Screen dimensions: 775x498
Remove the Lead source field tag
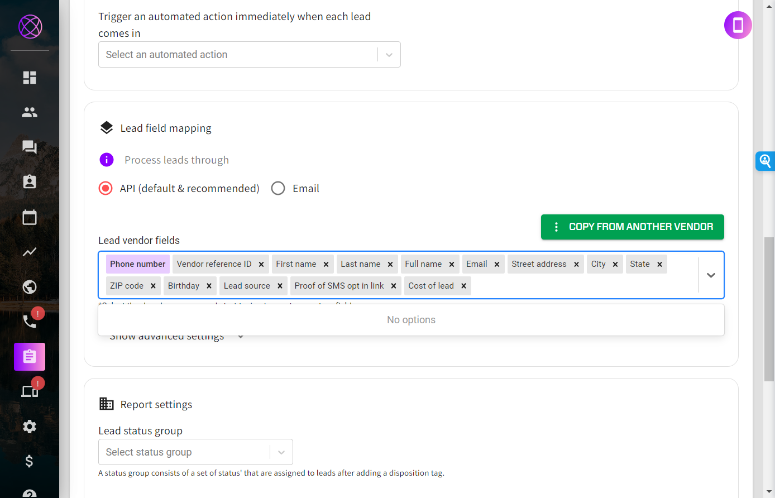pyautogui.click(x=280, y=286)
